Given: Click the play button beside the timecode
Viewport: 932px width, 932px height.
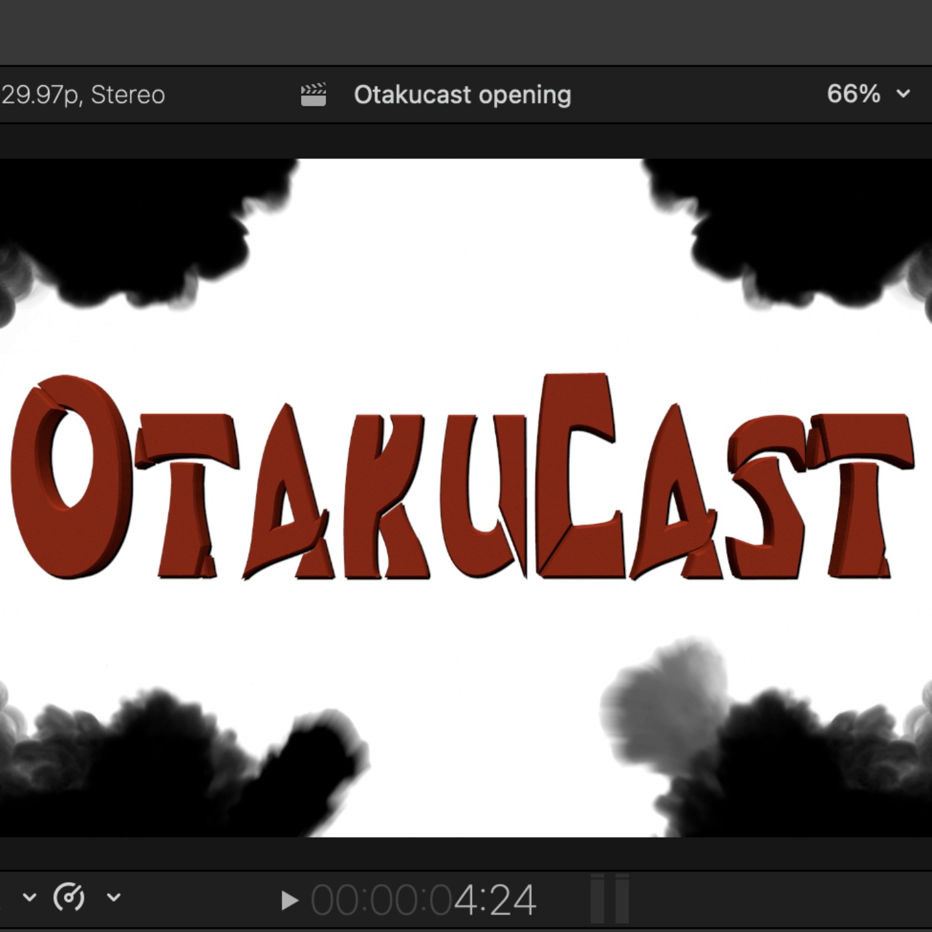Looking at the screenshot, I should (289, 900).
